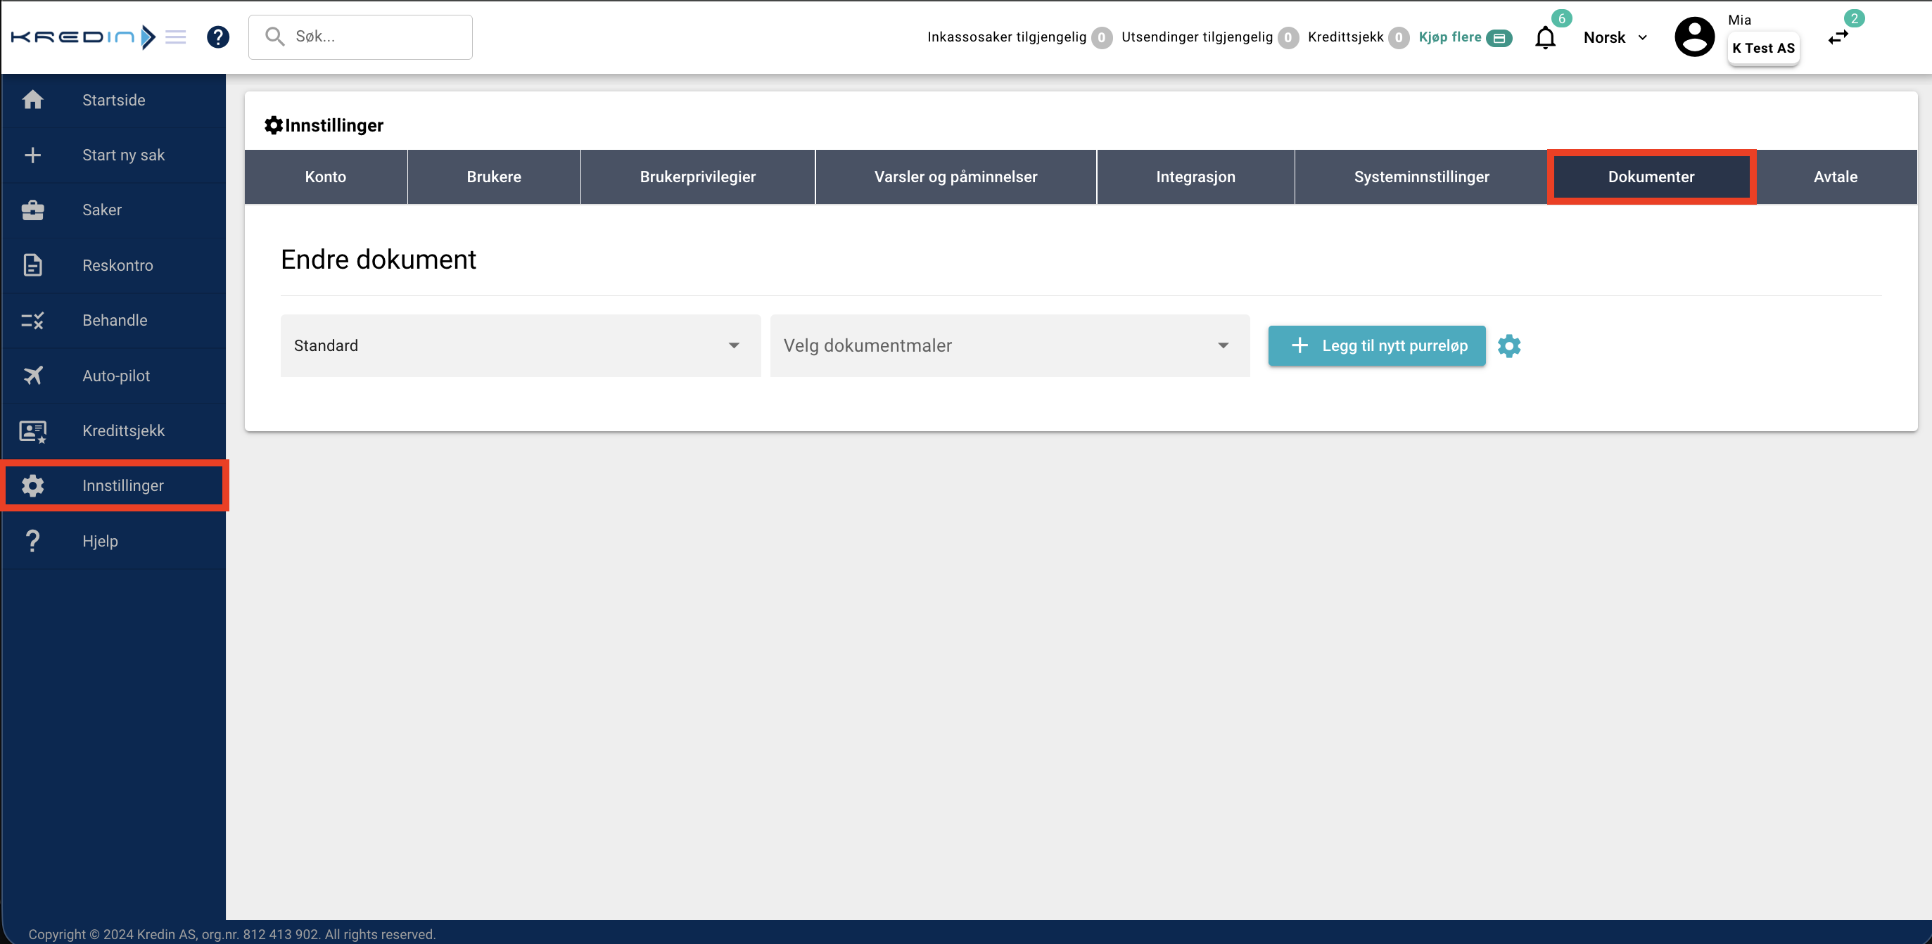Click the notification bell icon

click(x=1545, y=37)
